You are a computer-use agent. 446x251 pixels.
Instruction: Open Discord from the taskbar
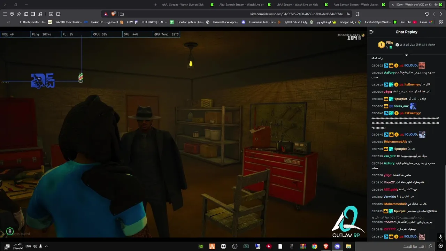tap(337, 246)
